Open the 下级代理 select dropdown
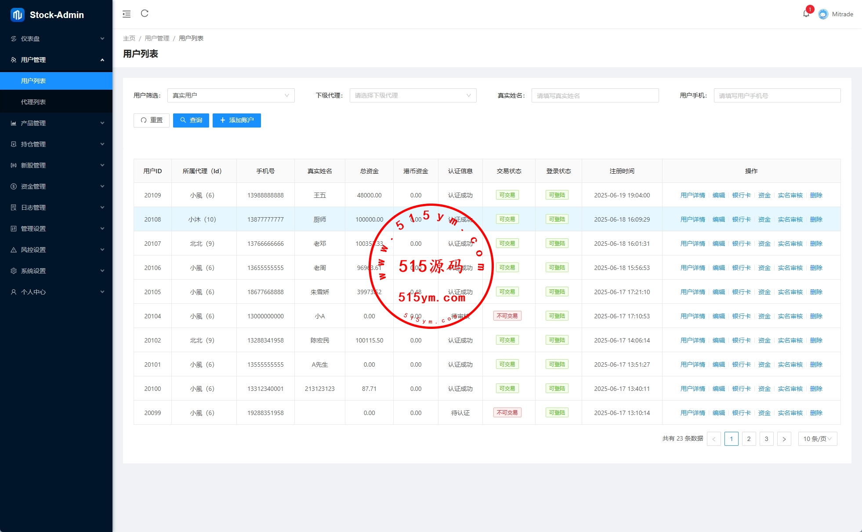This screenshot has width=862, height=532. click(x=413, y=95)
